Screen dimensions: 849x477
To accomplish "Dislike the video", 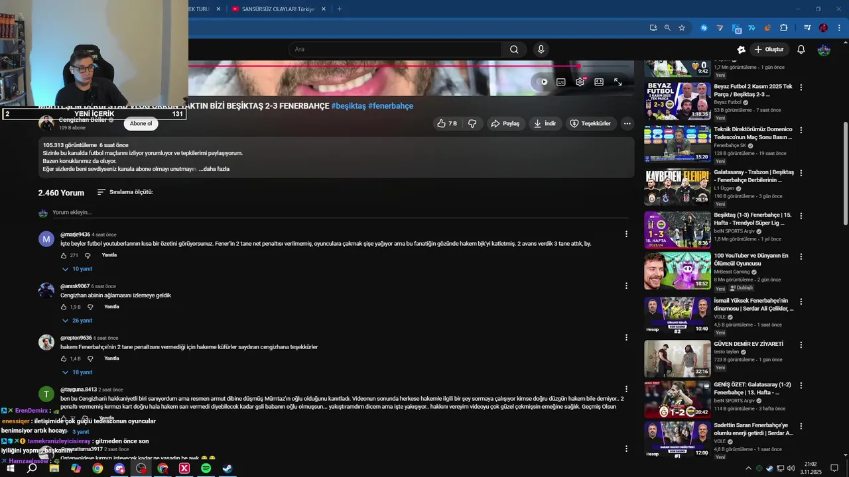I will (x=472, y=123).
